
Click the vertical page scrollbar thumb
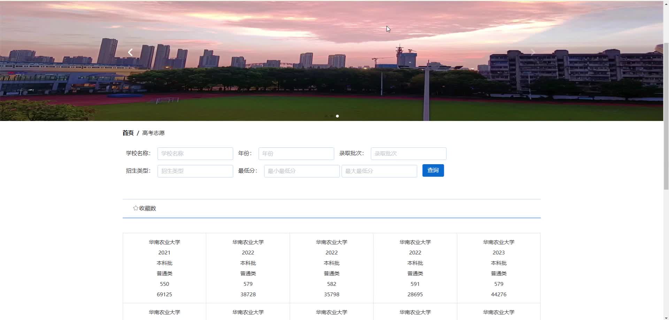pos(666,116)
